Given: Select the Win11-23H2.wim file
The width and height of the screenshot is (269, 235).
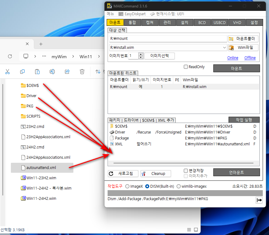Looking at the screenshot, I should point(39,178).
